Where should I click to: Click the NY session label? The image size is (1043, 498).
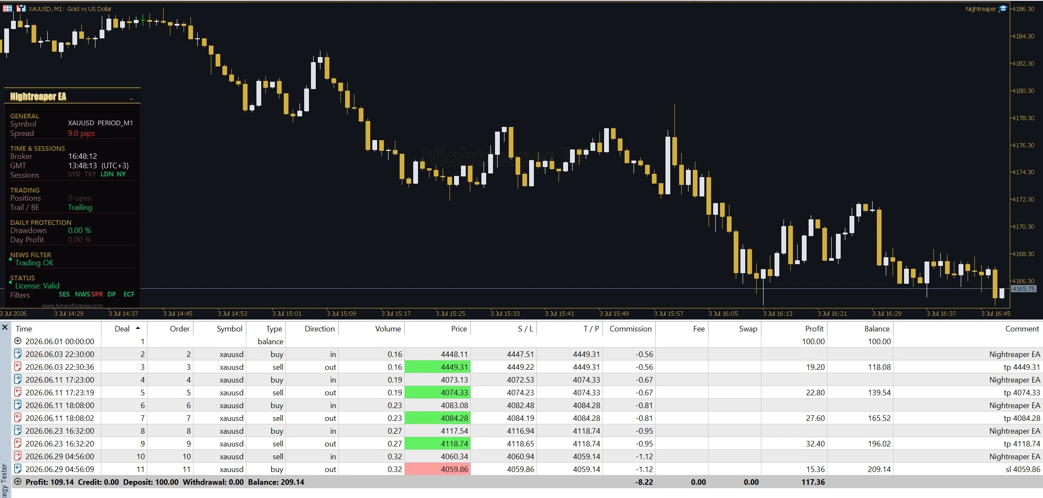121,174
